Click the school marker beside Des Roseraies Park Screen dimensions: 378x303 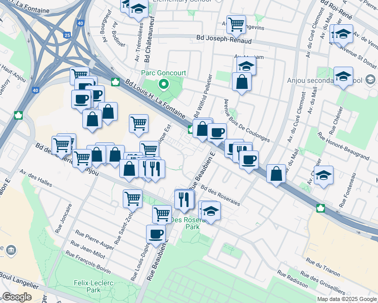pos(211,212)
